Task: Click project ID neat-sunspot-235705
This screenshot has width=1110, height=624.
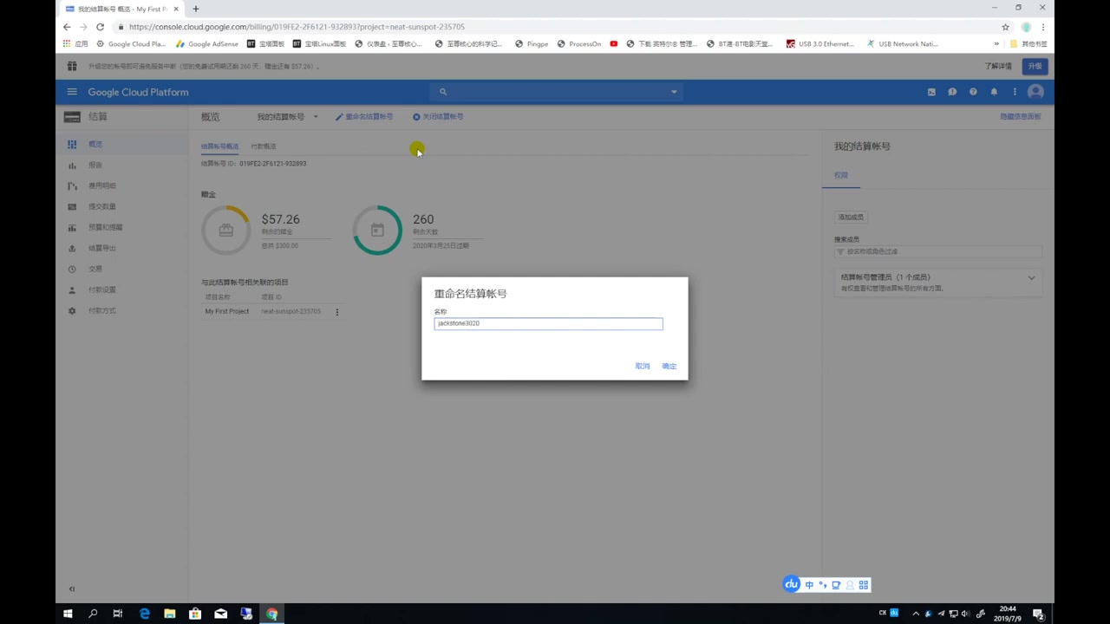Action: pos(291,311)
